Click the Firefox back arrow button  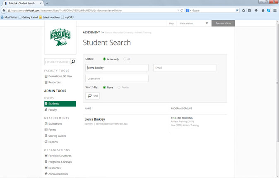tap(4, 10)
